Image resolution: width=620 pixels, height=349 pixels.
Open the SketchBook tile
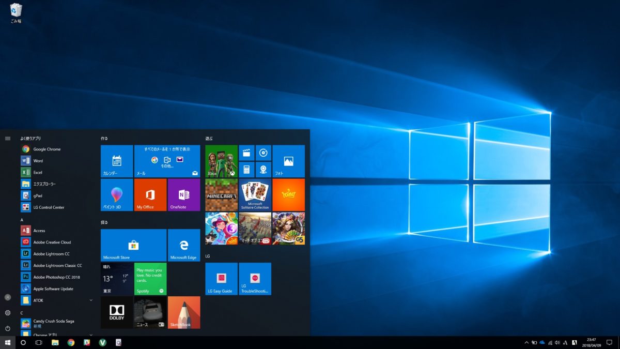click(x=184, y=312)
